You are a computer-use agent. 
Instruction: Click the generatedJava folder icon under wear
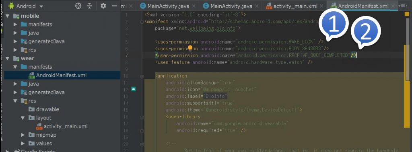click(x=24, y=92)
